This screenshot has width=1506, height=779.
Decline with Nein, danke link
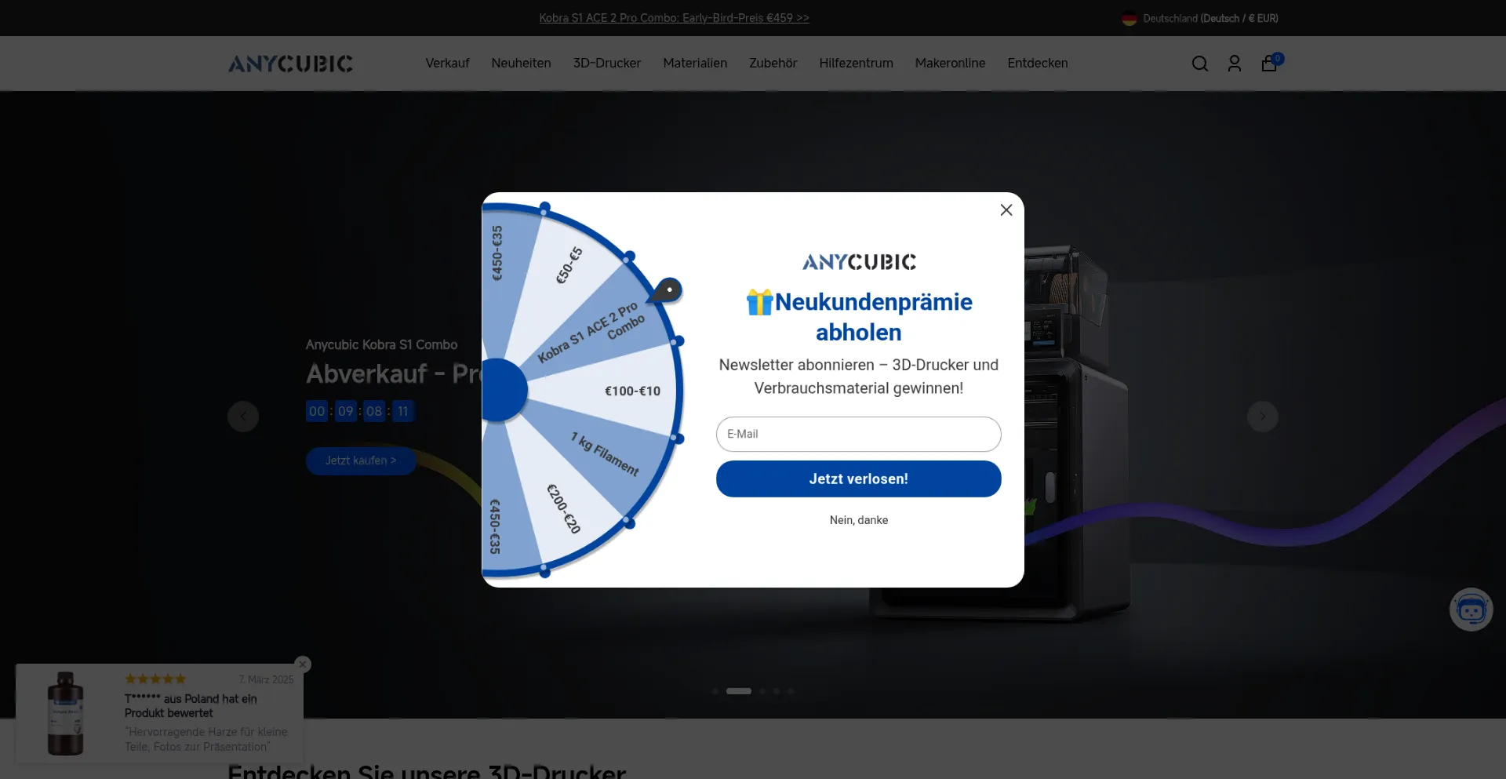tap(858, 520)
